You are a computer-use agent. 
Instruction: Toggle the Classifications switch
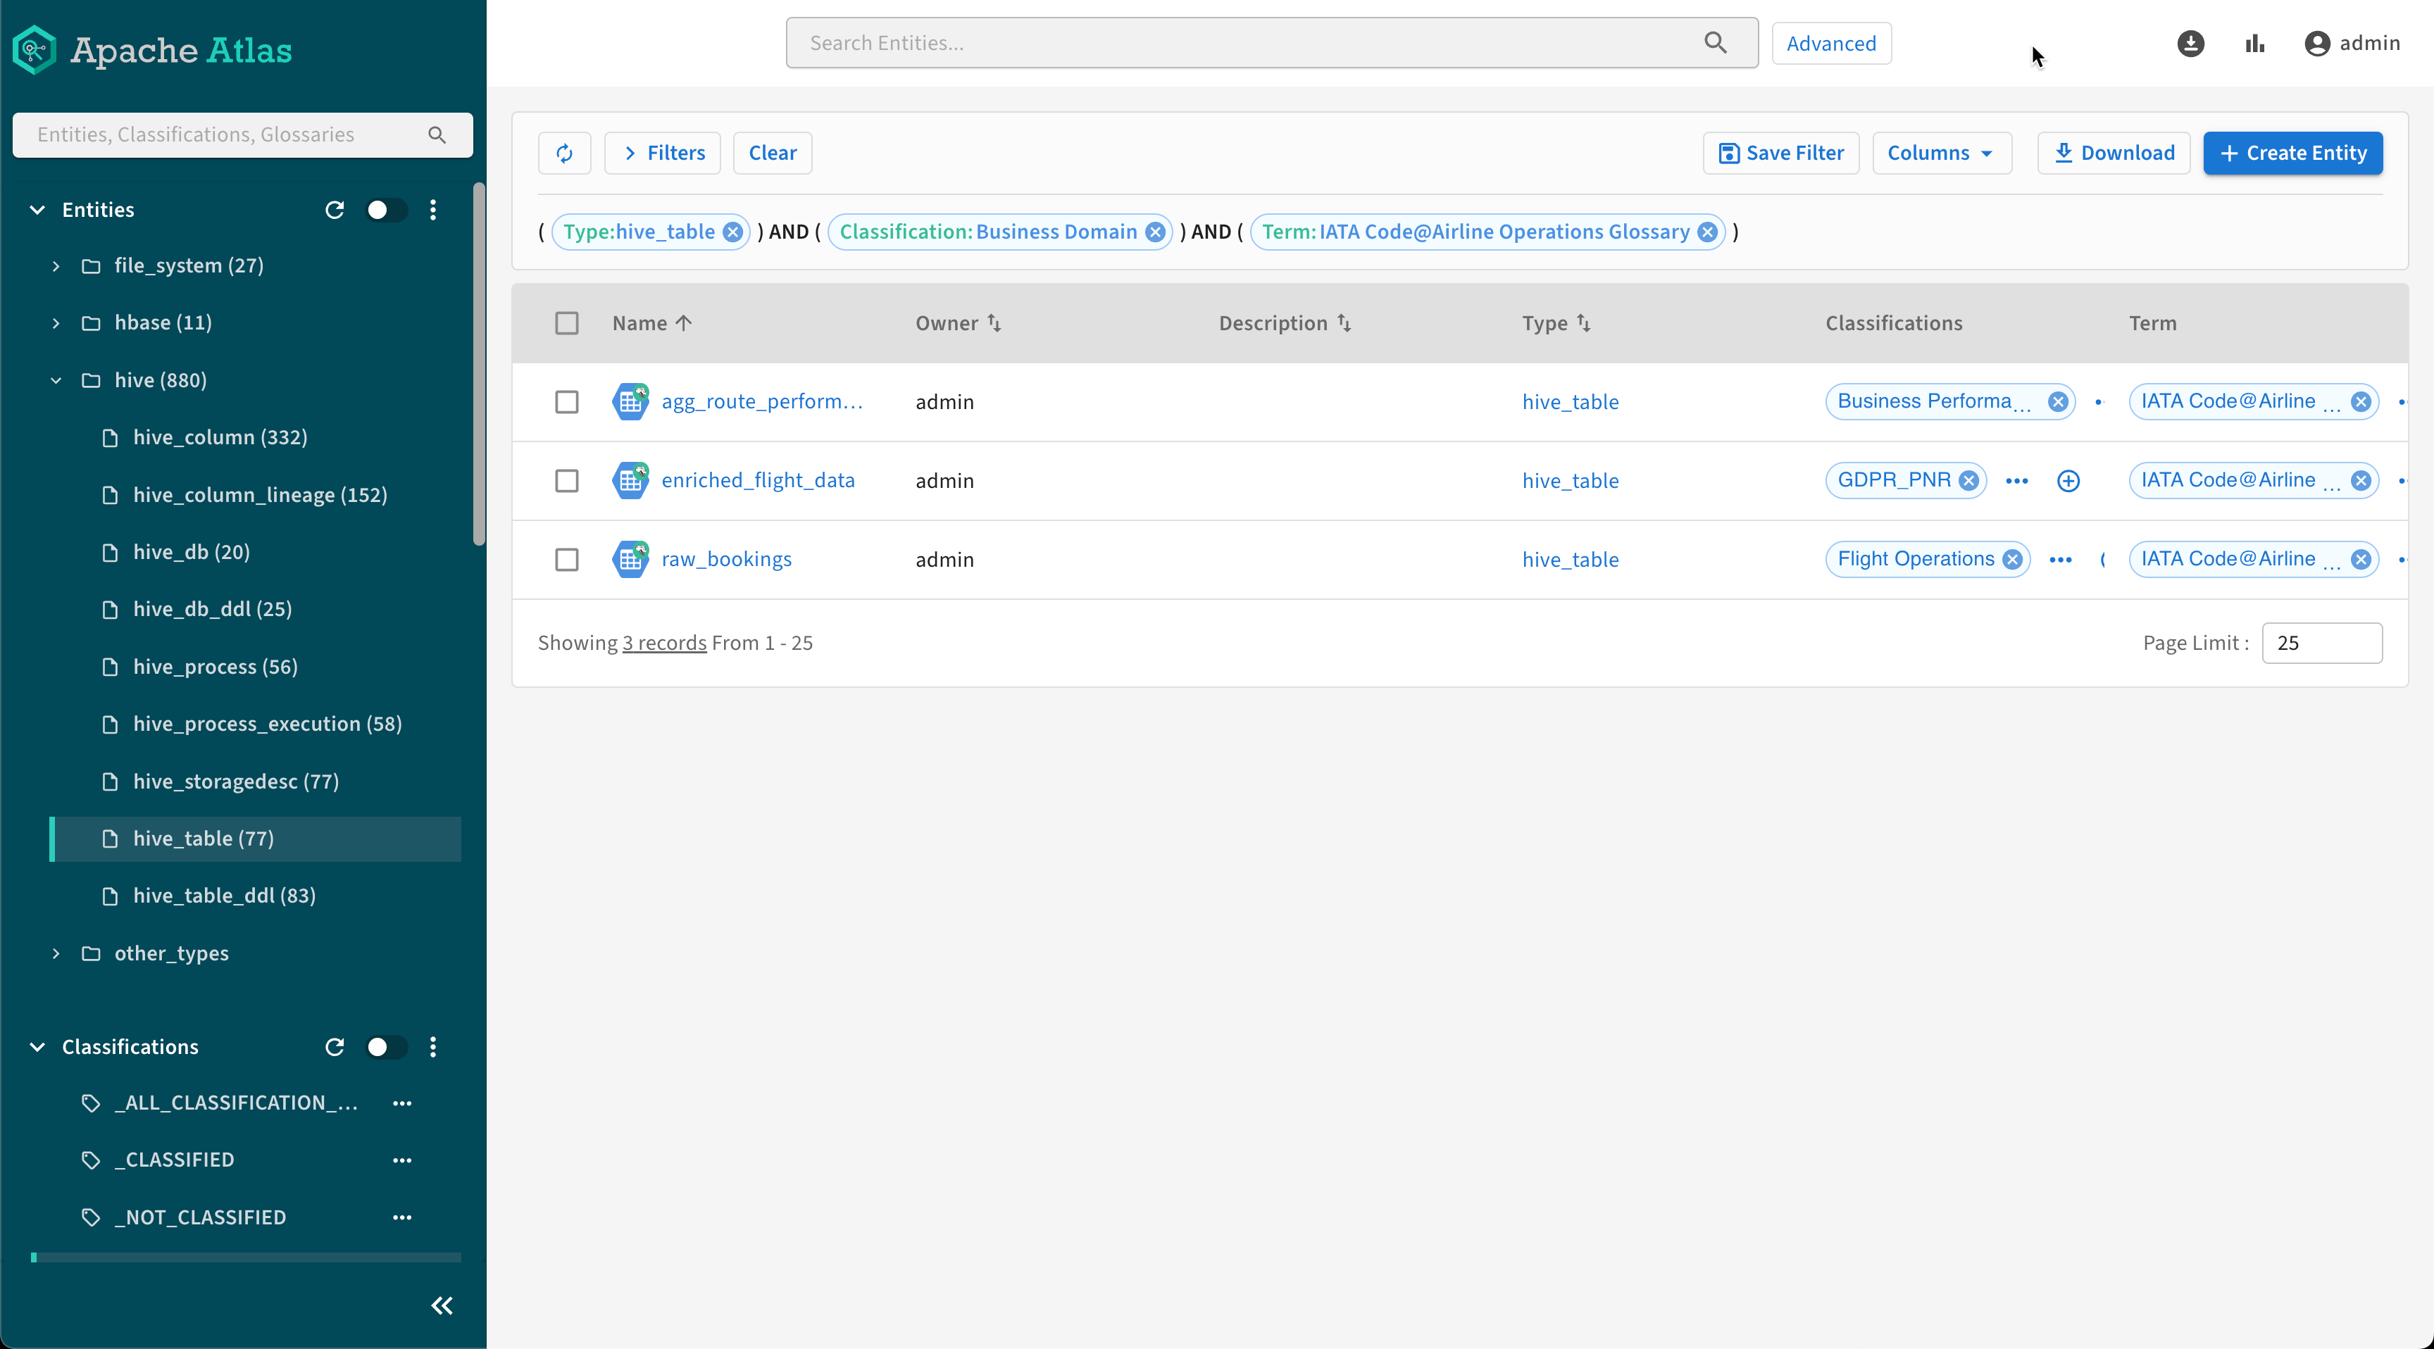[x=385, y=1047]
